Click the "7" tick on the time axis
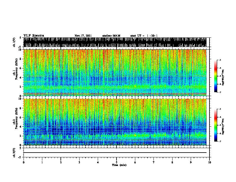The image size is (236, 182). [x=154, y=162]
